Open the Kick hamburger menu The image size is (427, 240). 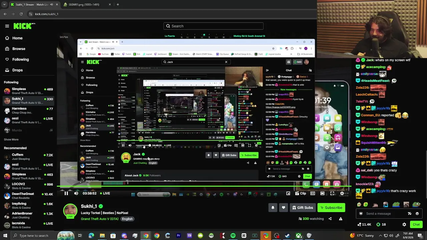point(7,26)
